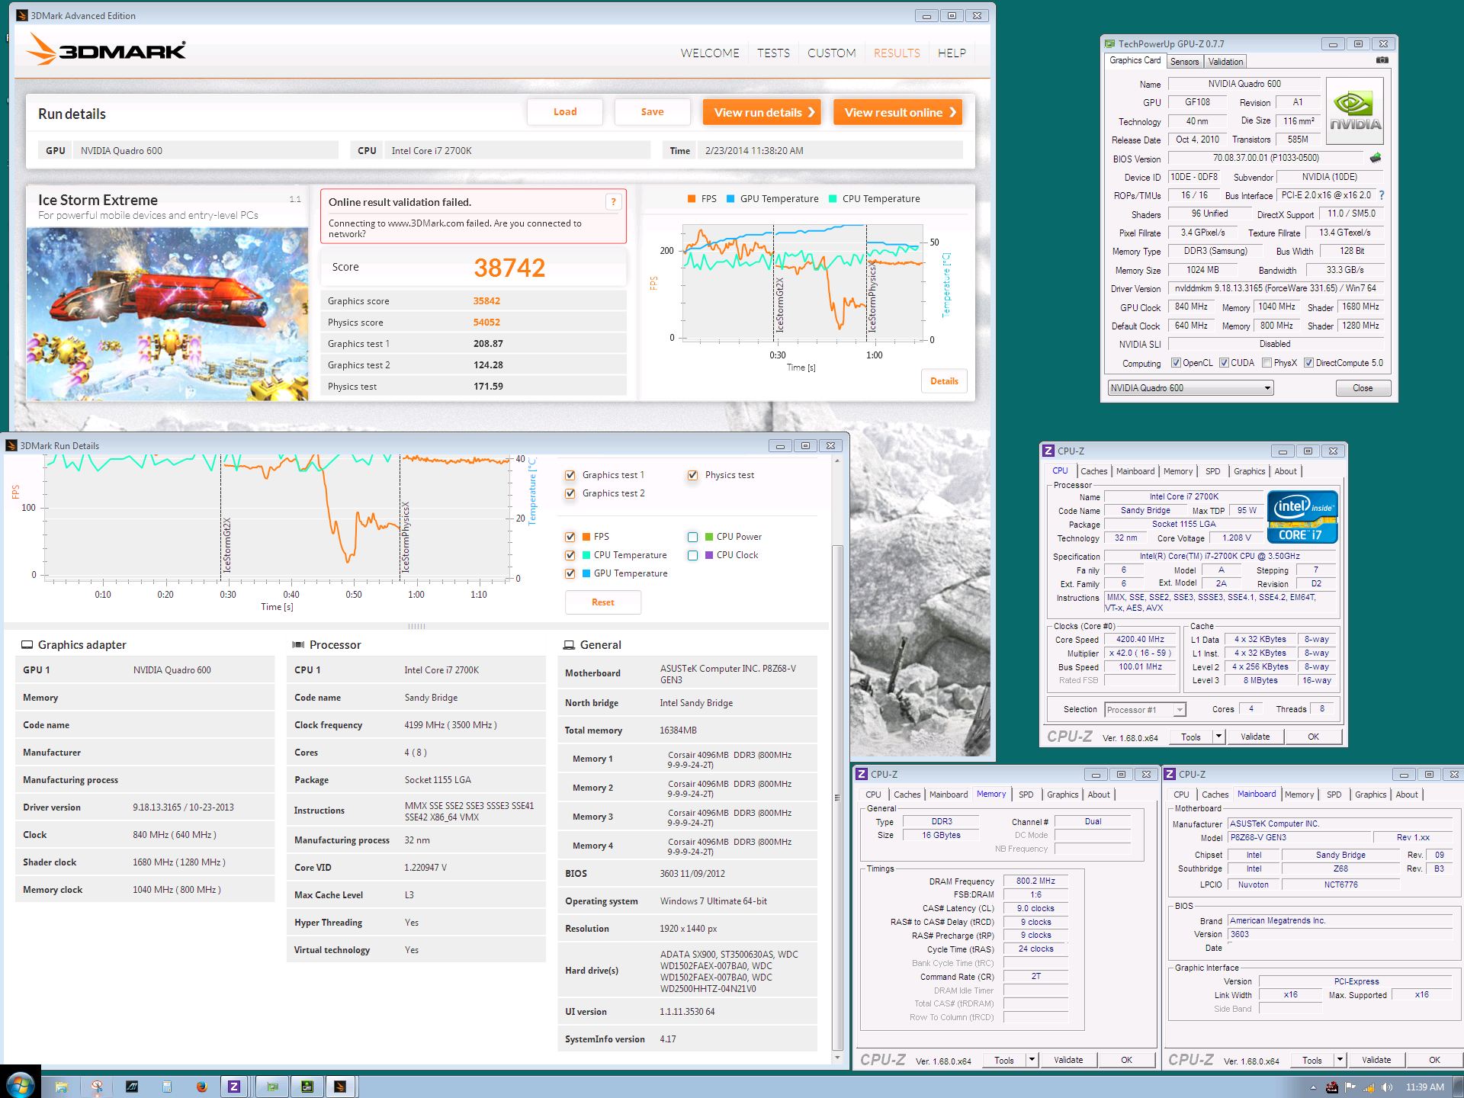Click the NVIDIA logo in GPU-Z
Viewport: 1464px width, 1098px height.
(1355, 111)
